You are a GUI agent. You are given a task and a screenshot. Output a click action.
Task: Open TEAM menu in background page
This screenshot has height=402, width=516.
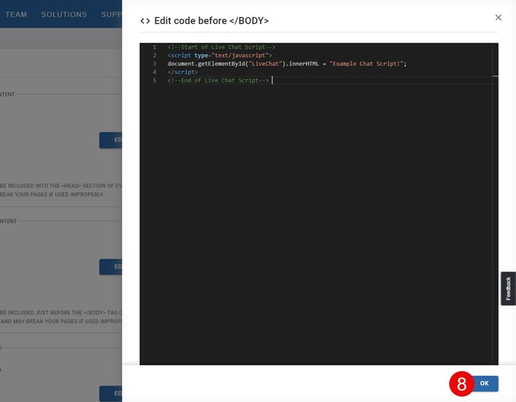pyautogui.click(x=16, y=14)
